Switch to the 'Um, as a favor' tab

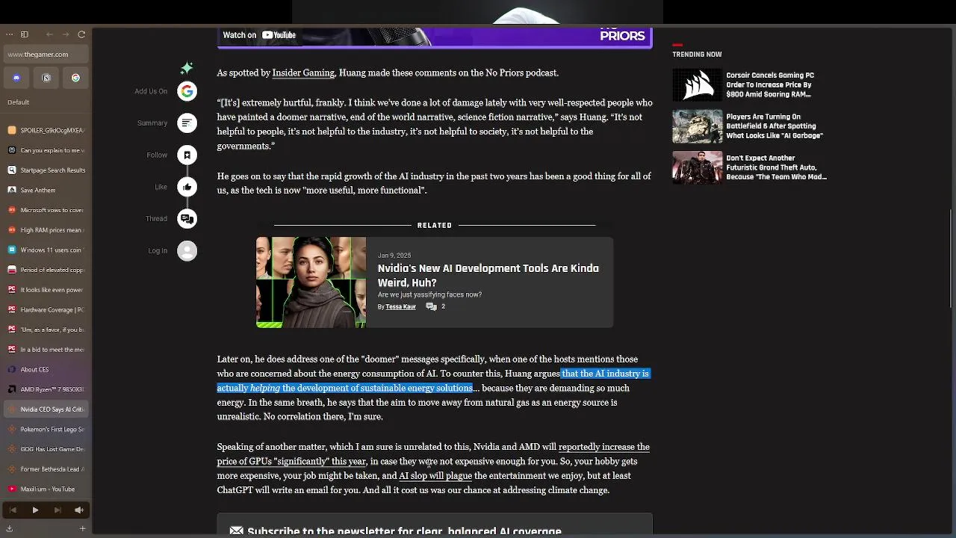coord(46,330)
